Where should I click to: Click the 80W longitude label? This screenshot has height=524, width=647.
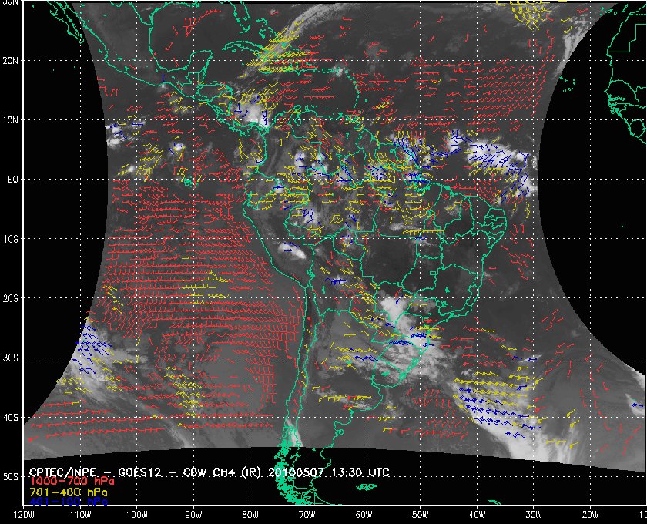(250, 515)
